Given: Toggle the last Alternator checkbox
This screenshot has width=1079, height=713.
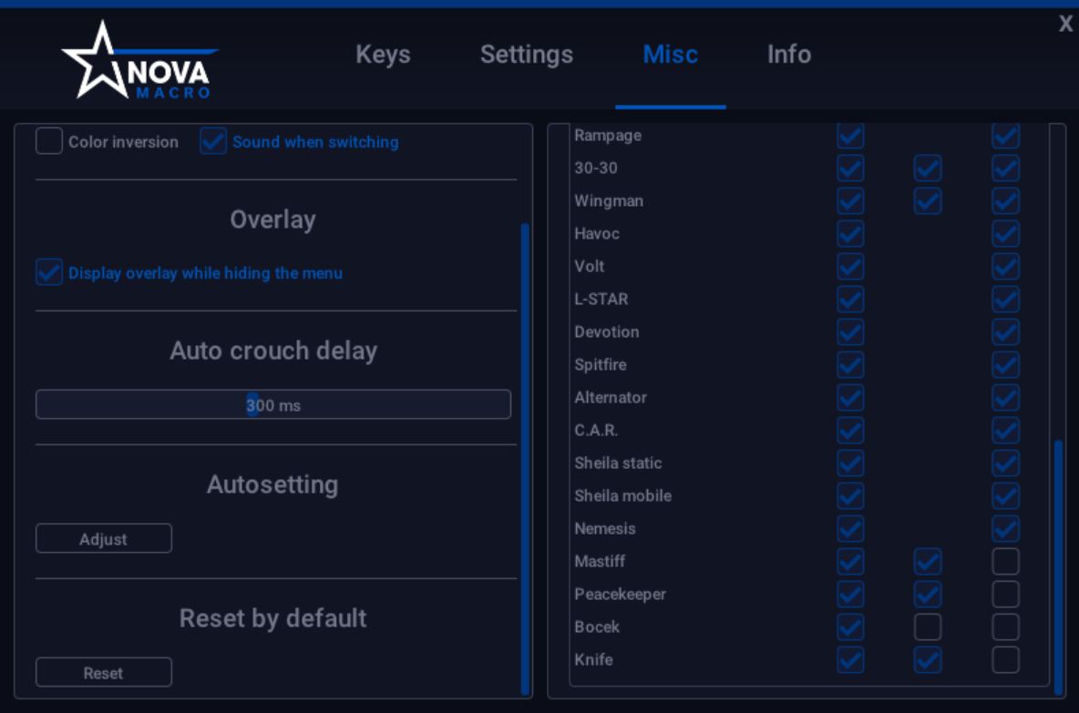Looking at the screenshot, I should 1005,397.
